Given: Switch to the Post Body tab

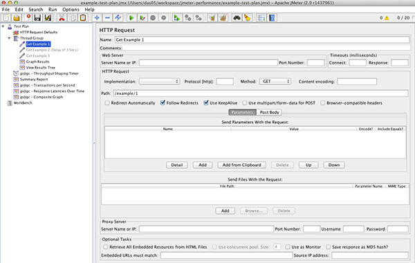Looking at the screenshot, I should (x=269, y=112).
